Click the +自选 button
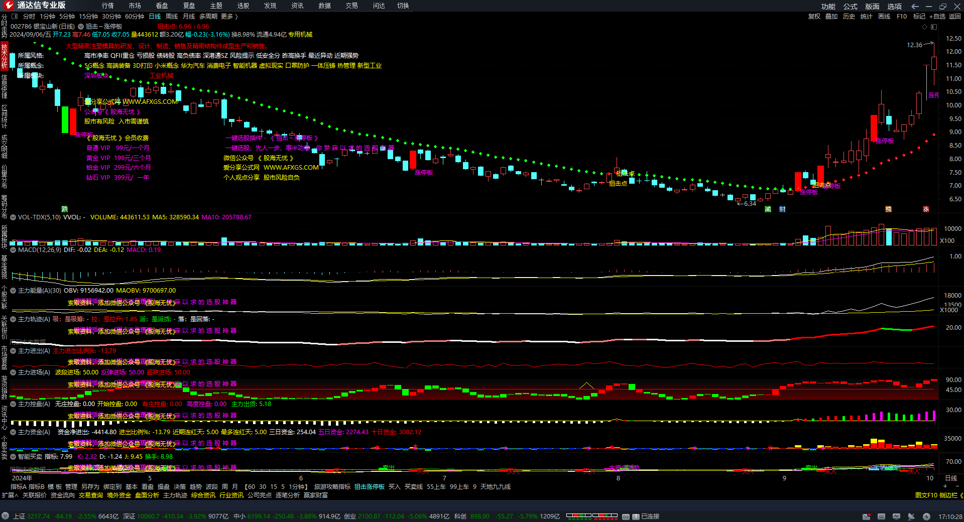This screenshot has width=964, height=522. 937,17
